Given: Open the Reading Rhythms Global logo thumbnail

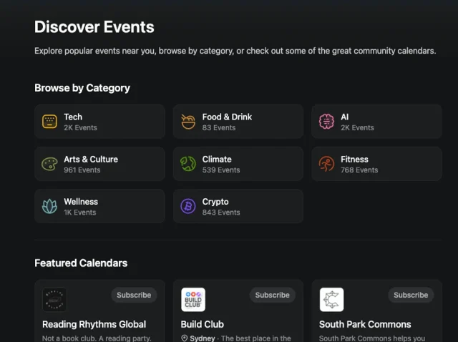Looking at the screenshot, I should 54,300.
